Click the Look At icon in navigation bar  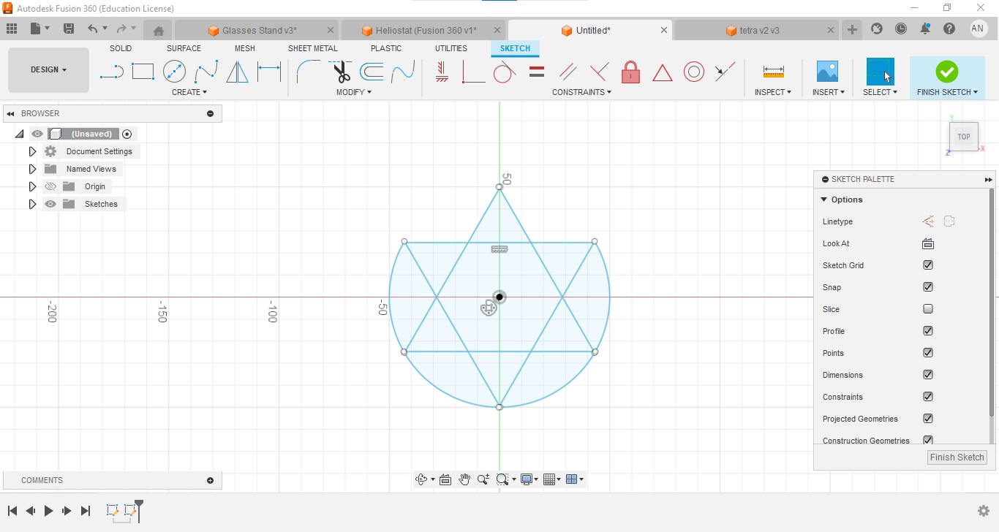coord(445,479)
